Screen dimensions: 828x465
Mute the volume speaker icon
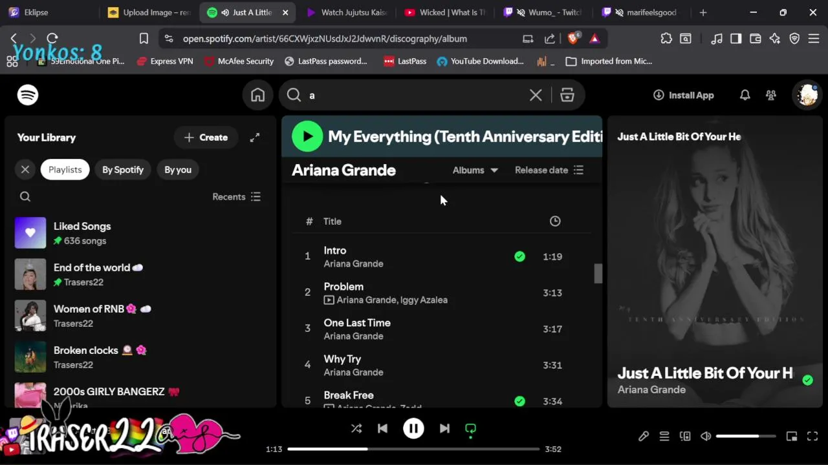click(x=706, y=437)
